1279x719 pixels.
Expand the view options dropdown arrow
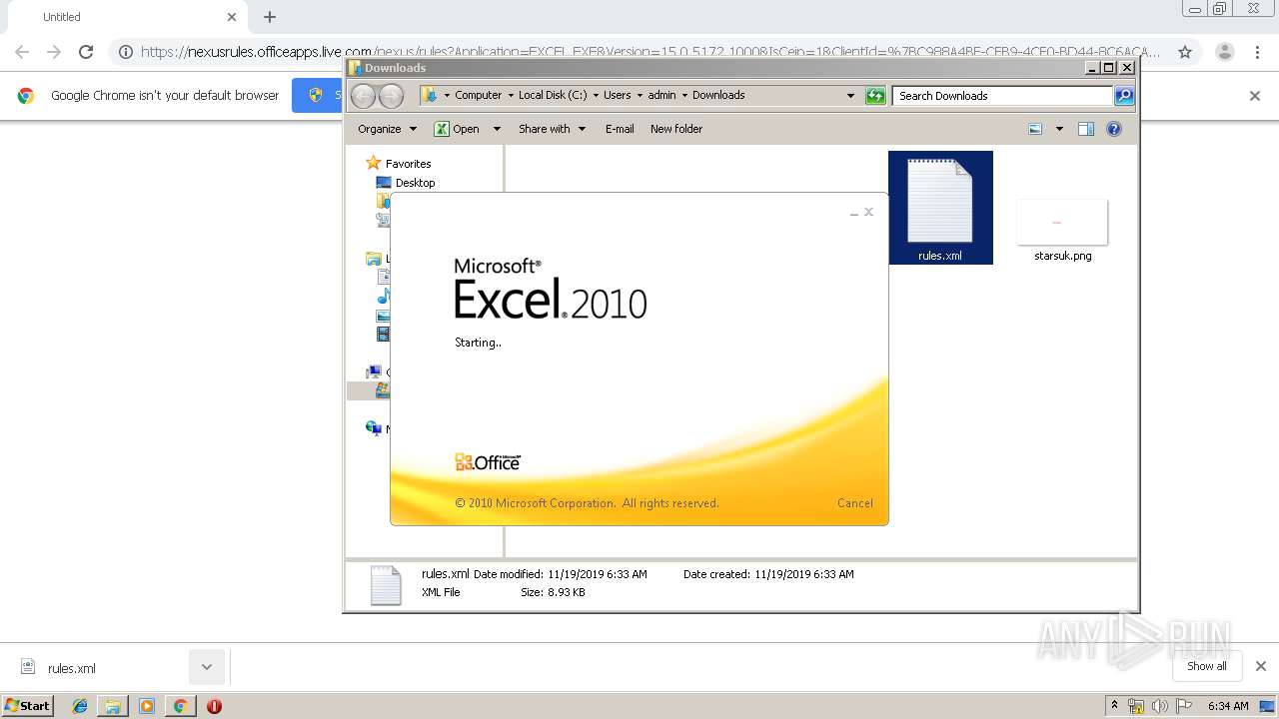(1059, 129)
